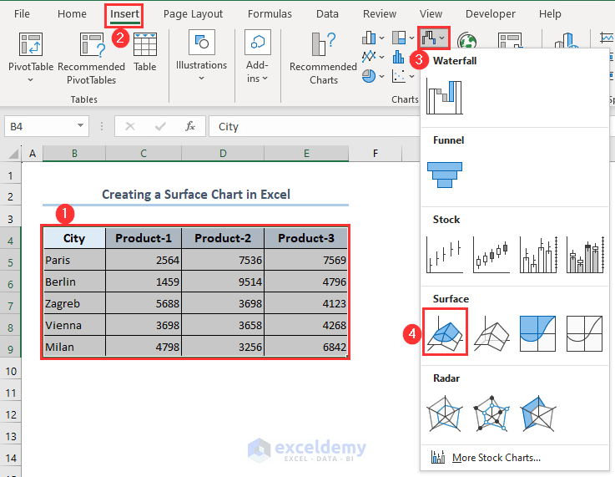
Task: Confirm entry with the check mark
Action: click(x=160, y=126)
